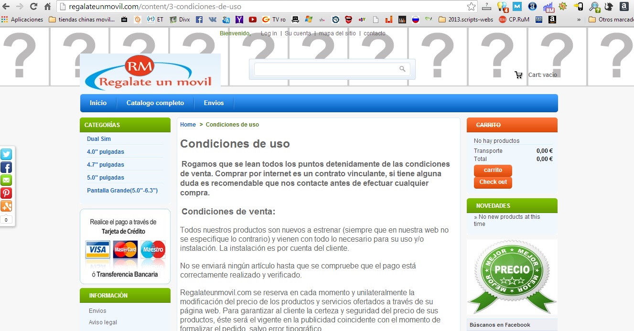Open the Divx bookmark
The width and height of the screenshot is (634, 331).
click(x=180, y=20)
